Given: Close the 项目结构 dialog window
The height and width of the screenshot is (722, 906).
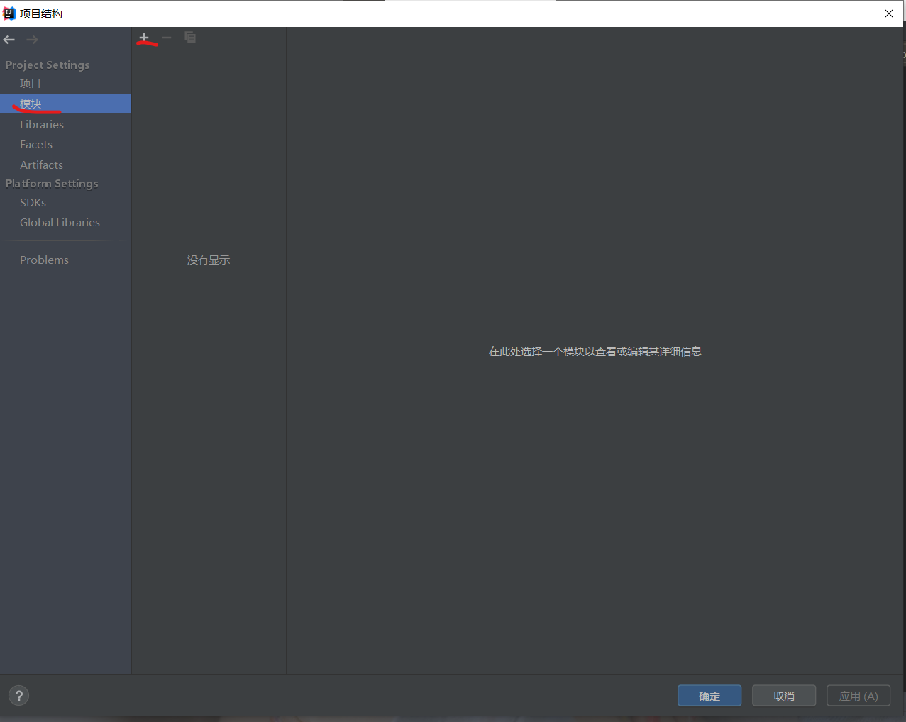Looking at the screenshot, I should (889, 13).
